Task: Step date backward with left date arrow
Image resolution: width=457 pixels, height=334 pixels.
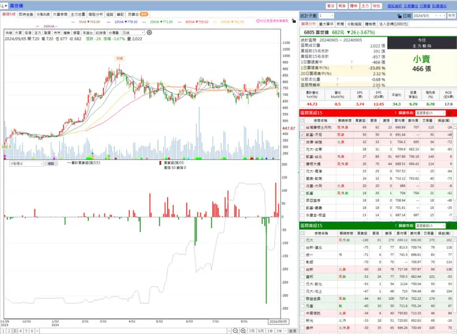Action: click(x=440, y=15)
